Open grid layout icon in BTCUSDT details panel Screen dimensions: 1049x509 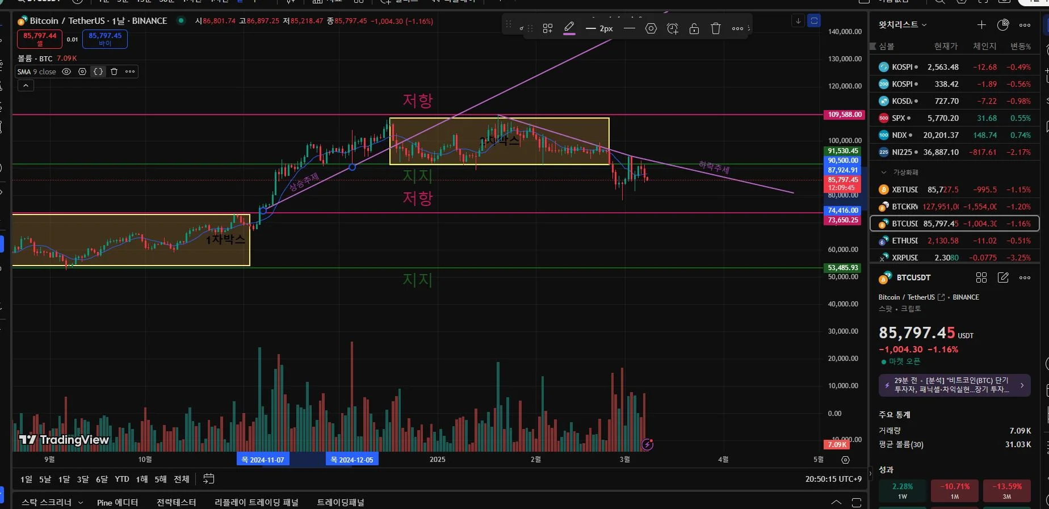(x=981, y=277)
